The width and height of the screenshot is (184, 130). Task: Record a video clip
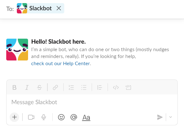pos(31,117)
